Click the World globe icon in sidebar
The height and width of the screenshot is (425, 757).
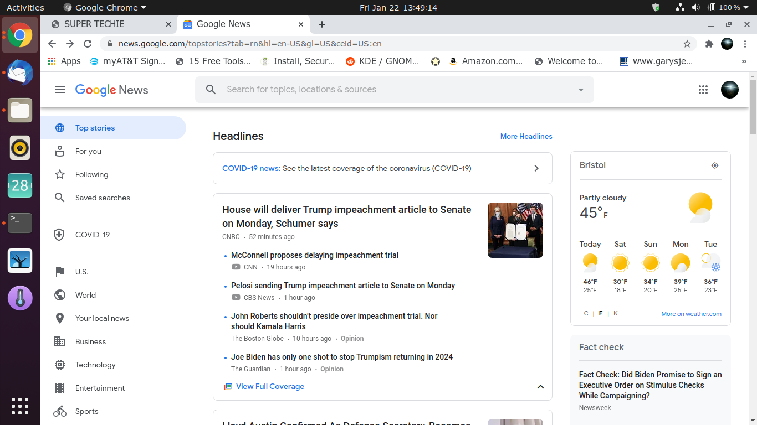(x=60, y=295)
